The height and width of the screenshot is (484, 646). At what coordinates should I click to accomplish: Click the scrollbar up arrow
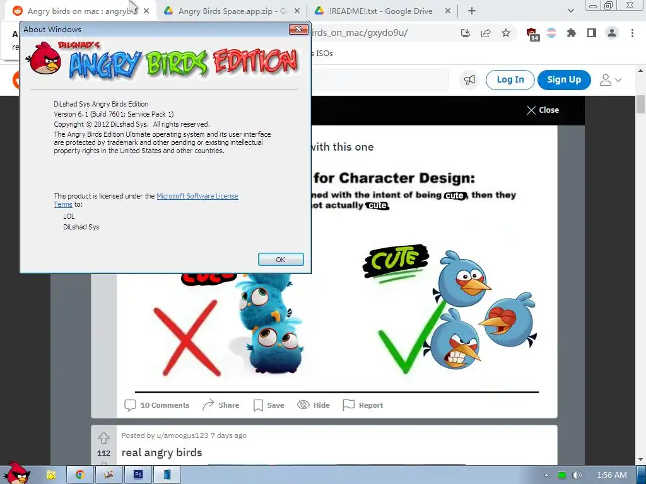click(641, 71)
